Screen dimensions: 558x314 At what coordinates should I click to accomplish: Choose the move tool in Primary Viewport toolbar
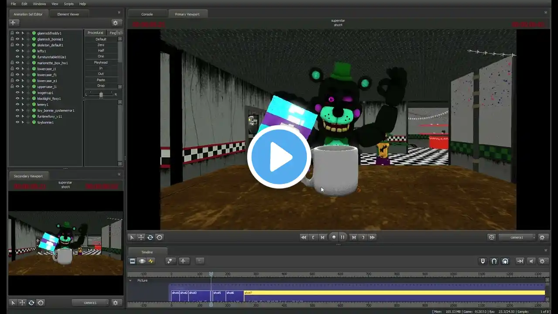tap(141, 237)
